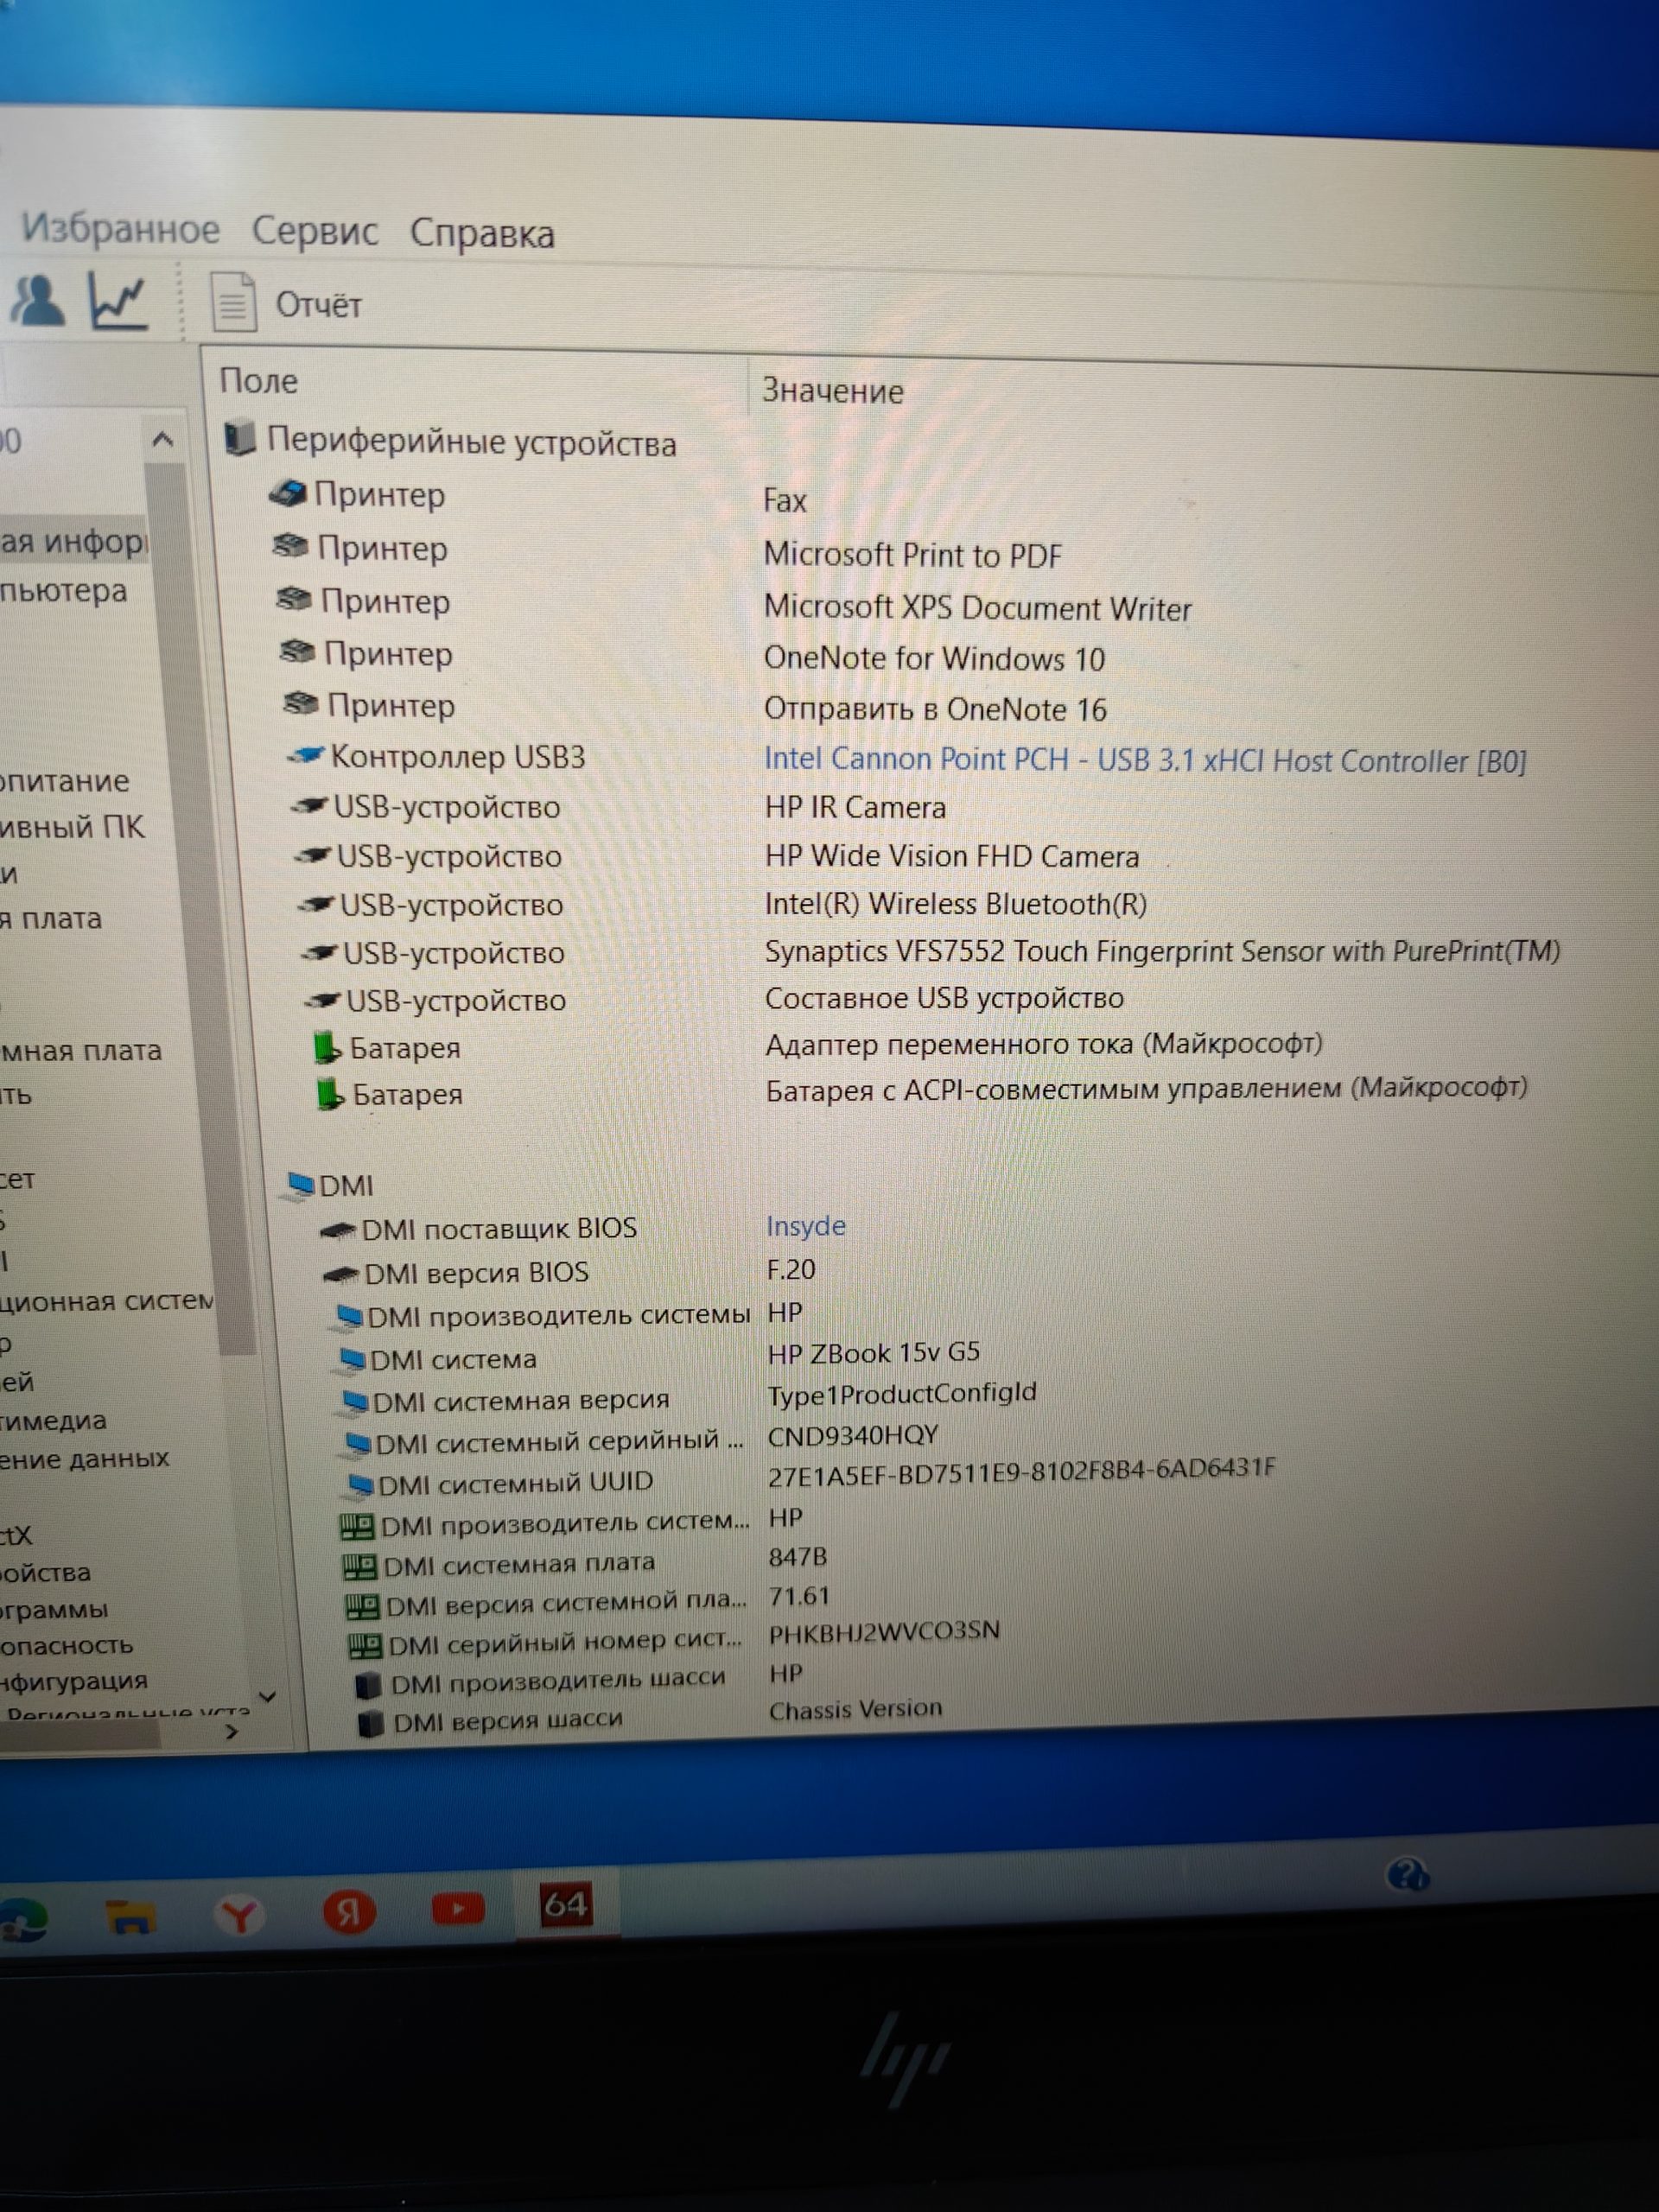The width and height of the screenshot is (1659, 2212).
Task: Click Intel Cannon Point PCH USB link
Action: (1144, 760)
